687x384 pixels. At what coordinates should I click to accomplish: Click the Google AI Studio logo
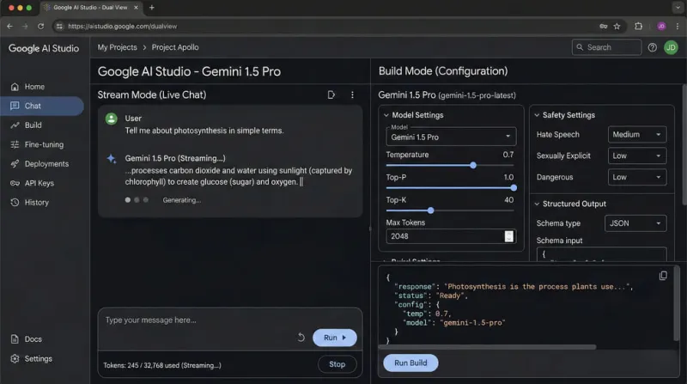pyautogui.click(x=44, y=48)
